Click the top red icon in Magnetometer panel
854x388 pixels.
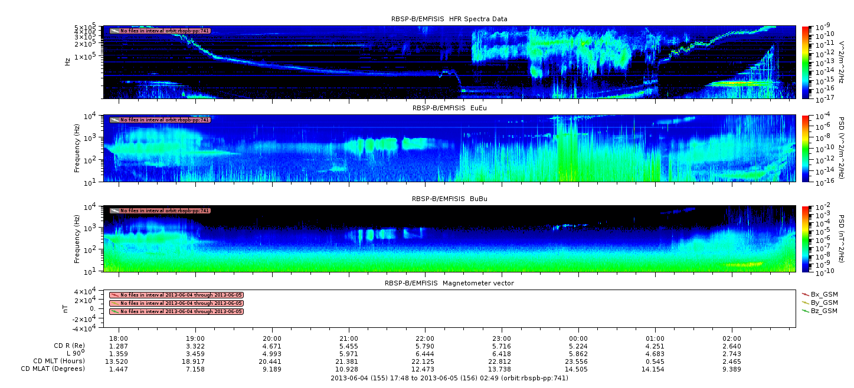114,295
